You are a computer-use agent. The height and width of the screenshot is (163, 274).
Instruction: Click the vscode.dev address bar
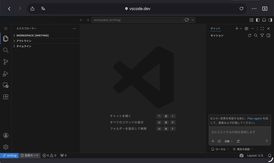pyautogui.click(x=138, y=9)
